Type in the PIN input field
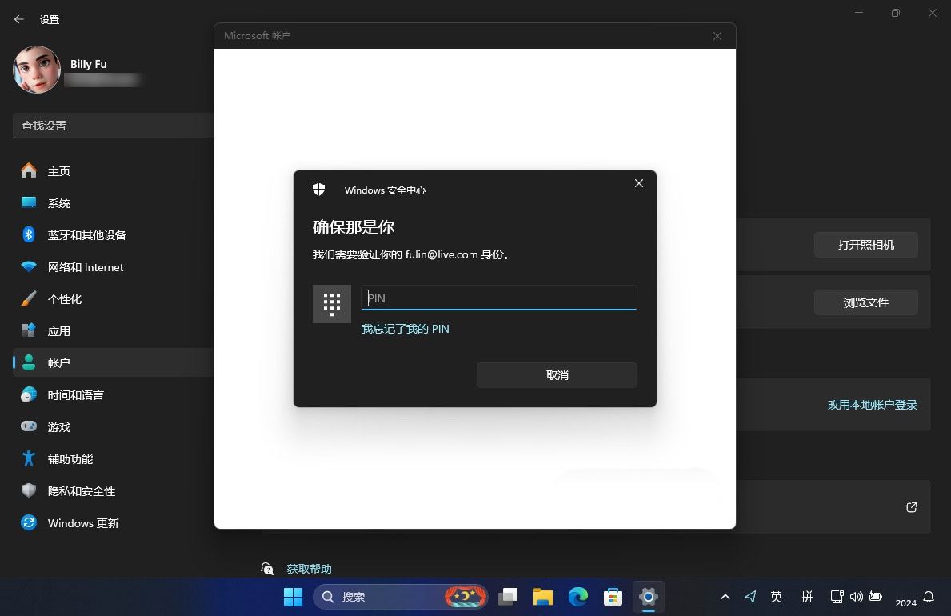The height and width of the screenshot is (616, 951). (498, 298)
